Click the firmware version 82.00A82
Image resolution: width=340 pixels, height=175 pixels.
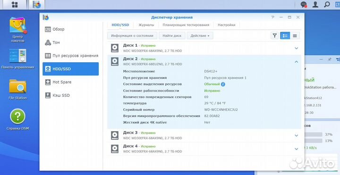212,116
